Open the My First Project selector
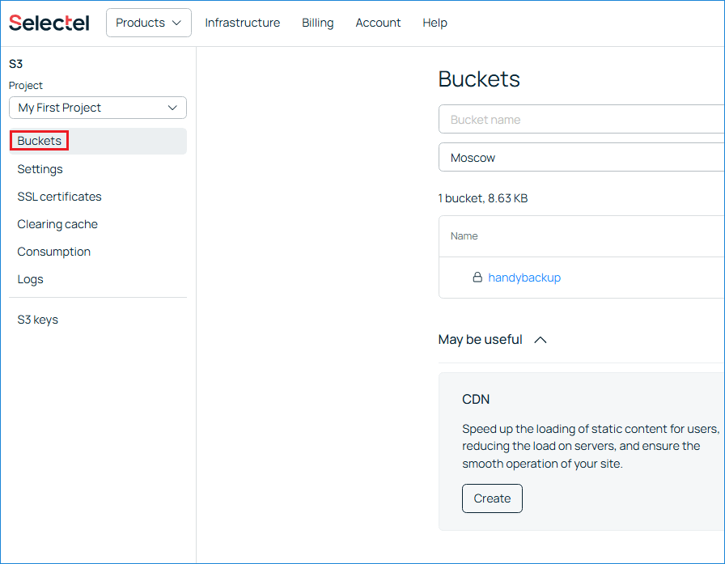 click(97, 108)
